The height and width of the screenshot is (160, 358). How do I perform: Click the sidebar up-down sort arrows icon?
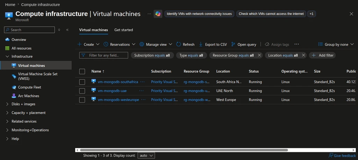click(x=59, y=30)
